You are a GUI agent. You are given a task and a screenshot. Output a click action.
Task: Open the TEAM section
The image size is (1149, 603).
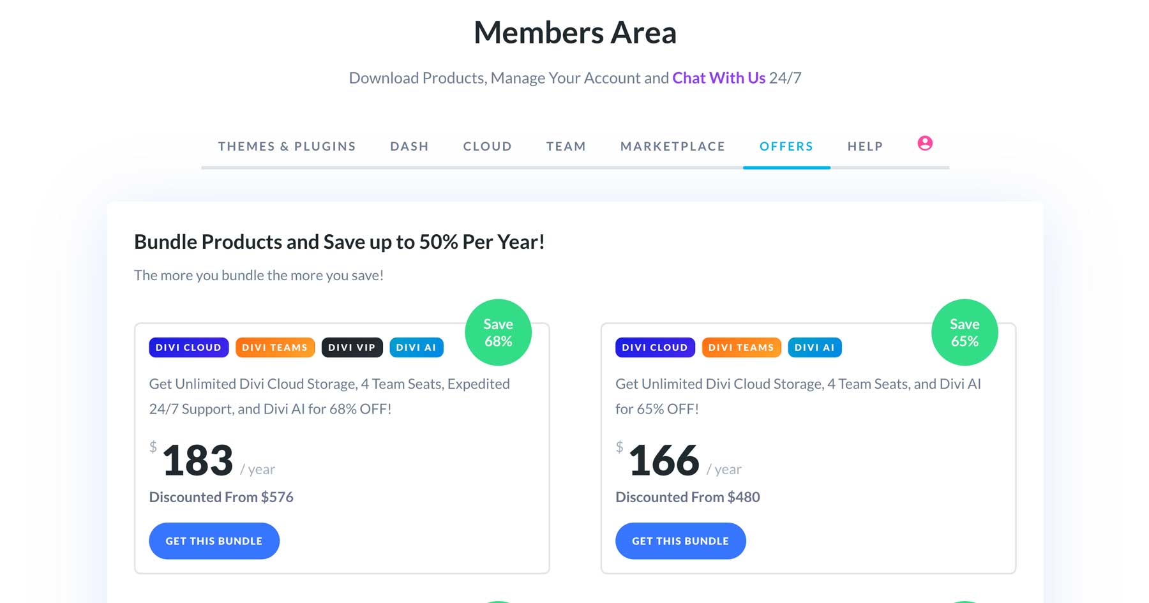click(x=566, y=146)
